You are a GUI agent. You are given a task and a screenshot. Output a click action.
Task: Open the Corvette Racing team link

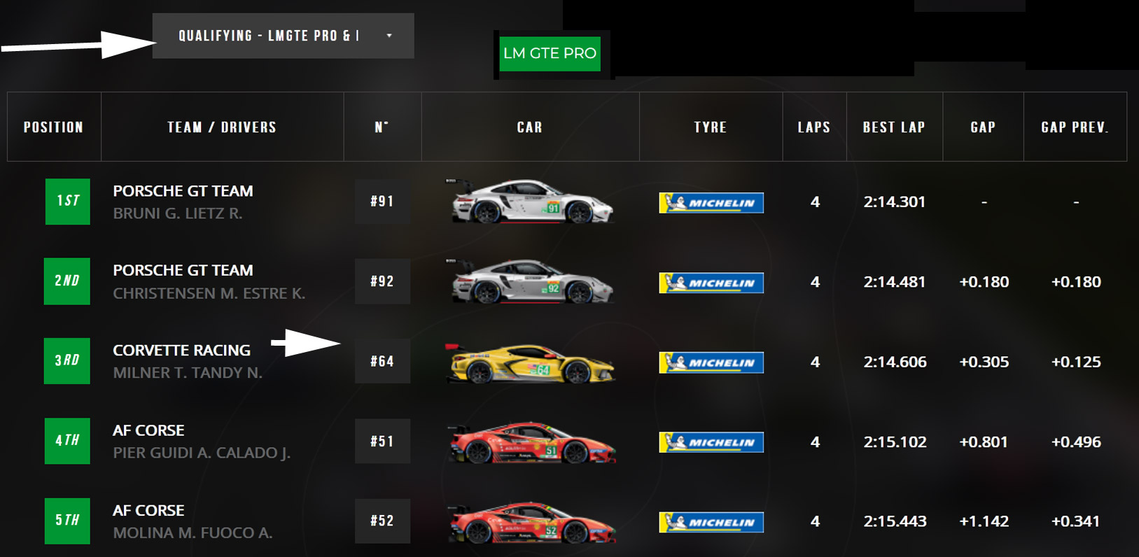[x=181, y=350]
